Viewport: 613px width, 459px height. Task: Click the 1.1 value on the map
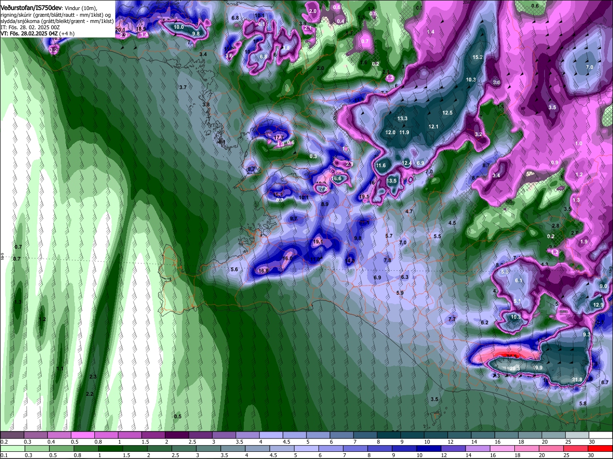click(60, 368)
